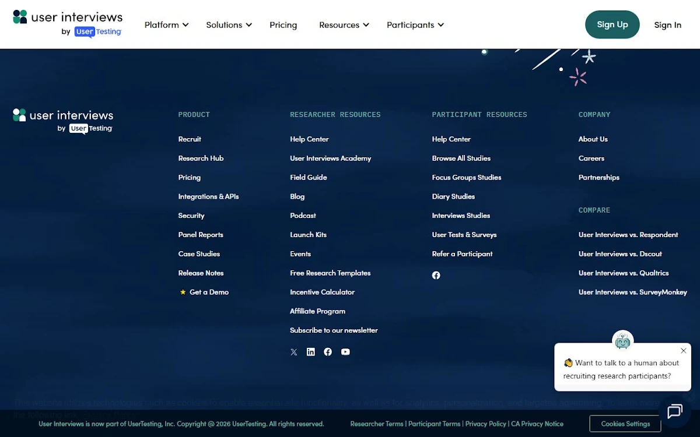This screenshot has height=437, width=700.
Task: Click the User Interviews header logo
Action: pyautogui.click(x=68, y=24)
